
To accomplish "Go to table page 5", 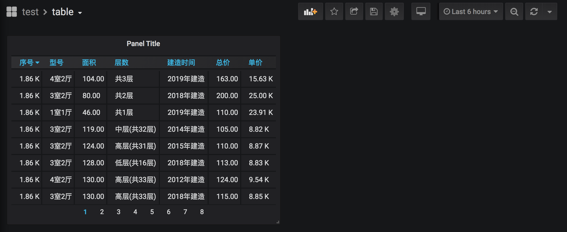I will 152,212.
